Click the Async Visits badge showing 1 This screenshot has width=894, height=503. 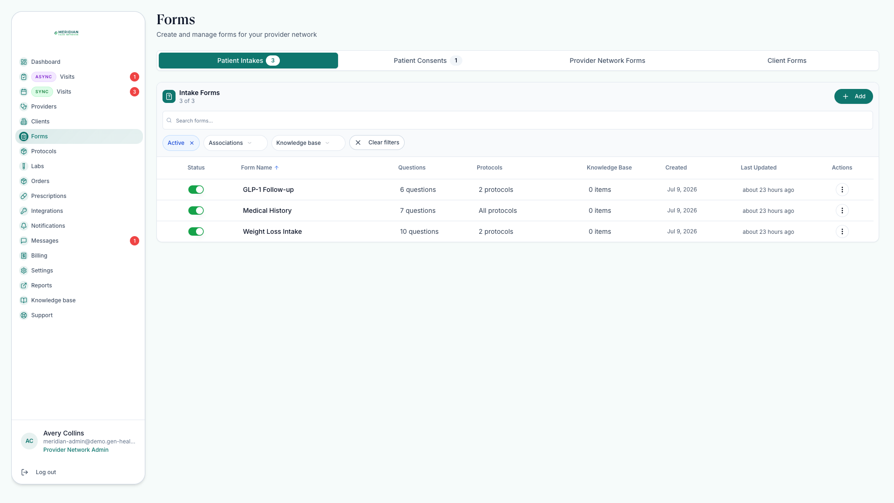[x=135, y=77]
